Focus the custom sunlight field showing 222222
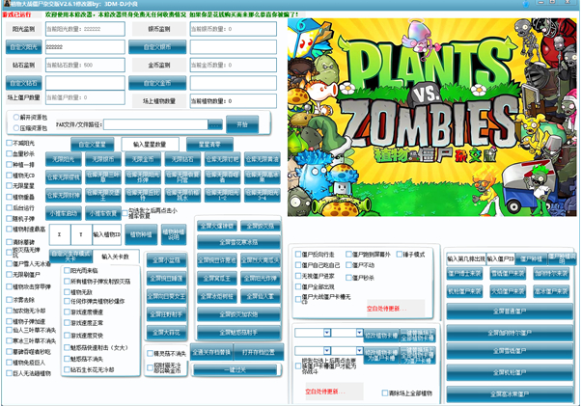 click(x=85, y=47)
